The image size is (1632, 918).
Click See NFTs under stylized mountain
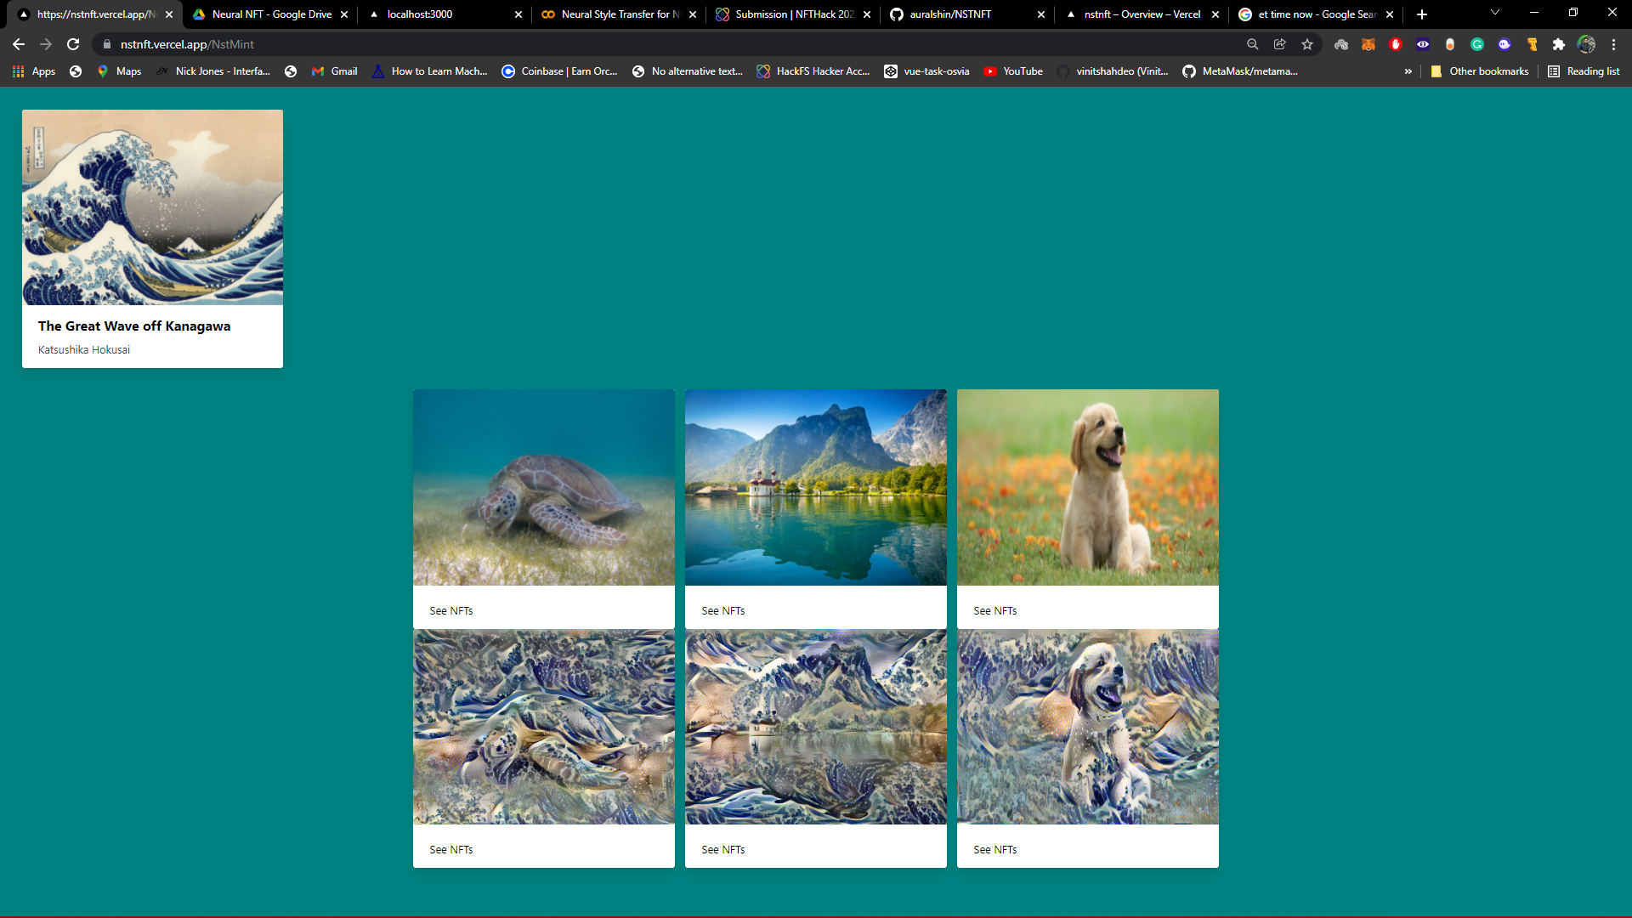723,850
